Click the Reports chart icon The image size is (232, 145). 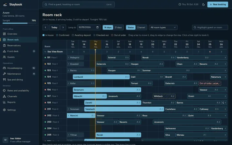coord(4,102)
